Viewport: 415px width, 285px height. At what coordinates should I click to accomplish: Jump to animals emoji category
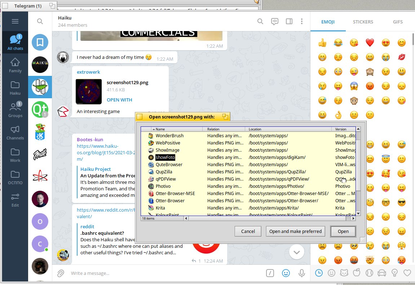344,273
